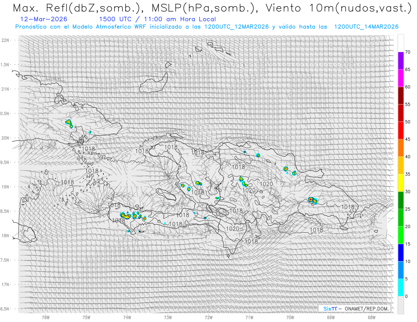Pick the orange 40-45 dBZ colorbar segment
This screenshot has height=322, width=417.
(x=401, y=148)
